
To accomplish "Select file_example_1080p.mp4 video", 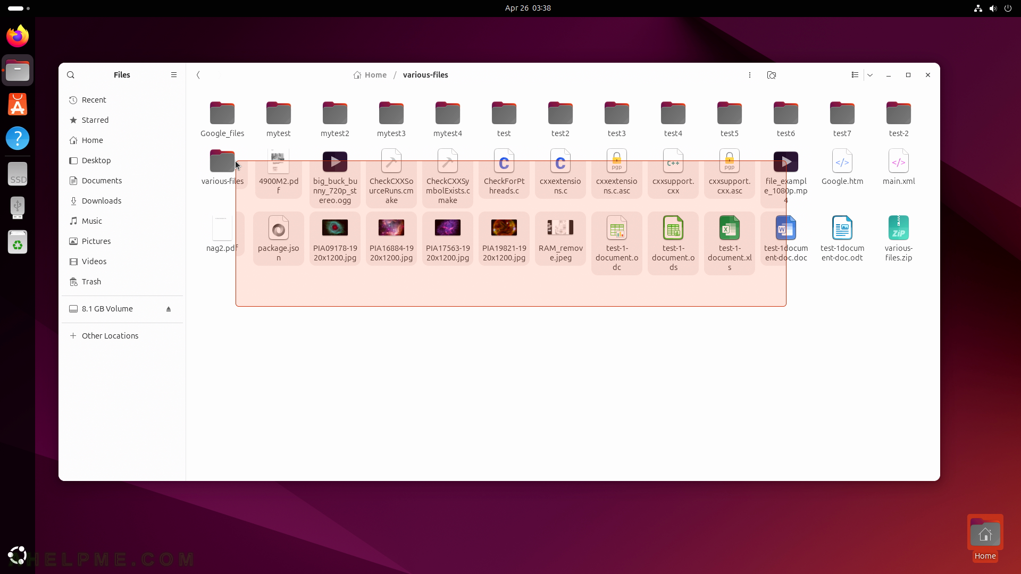I will 786,177.
